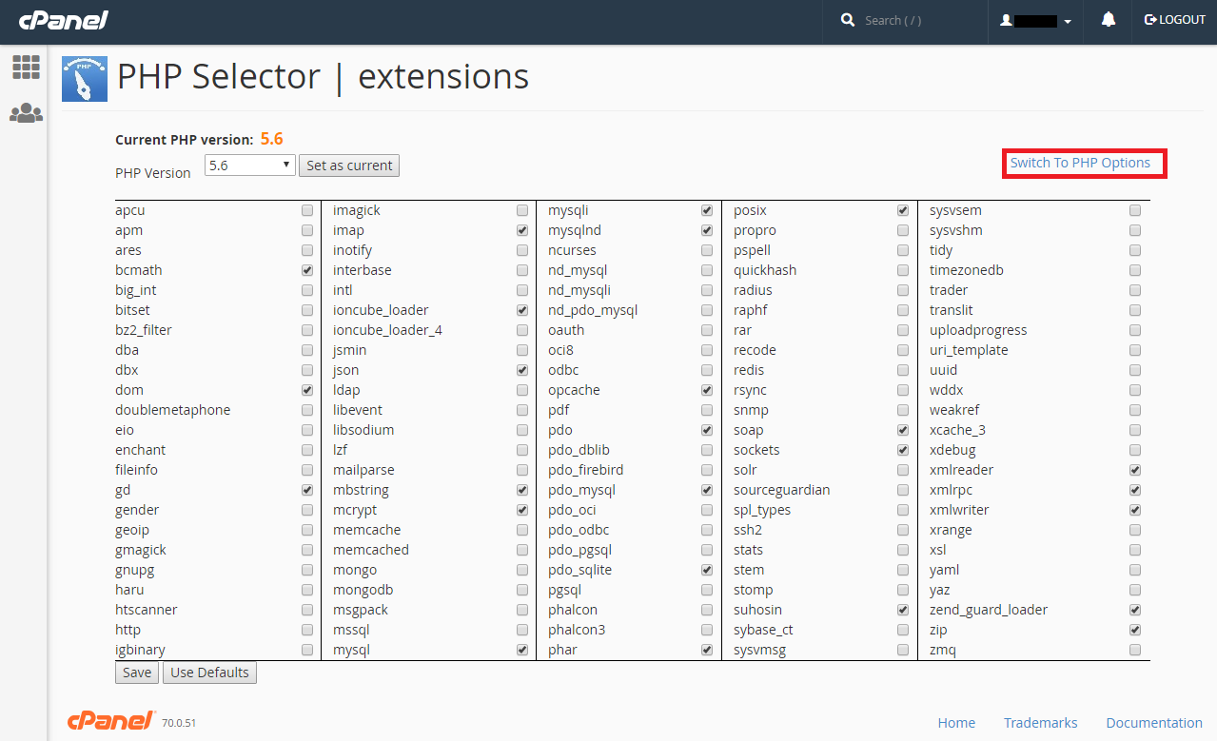
Task: Enable the redis extension checkbox
Action: pos(903,370)
